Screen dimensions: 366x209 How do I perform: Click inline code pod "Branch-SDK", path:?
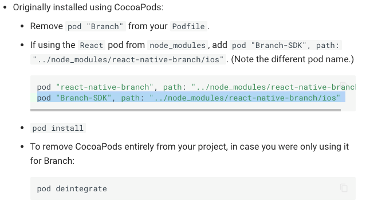[285, 45]
